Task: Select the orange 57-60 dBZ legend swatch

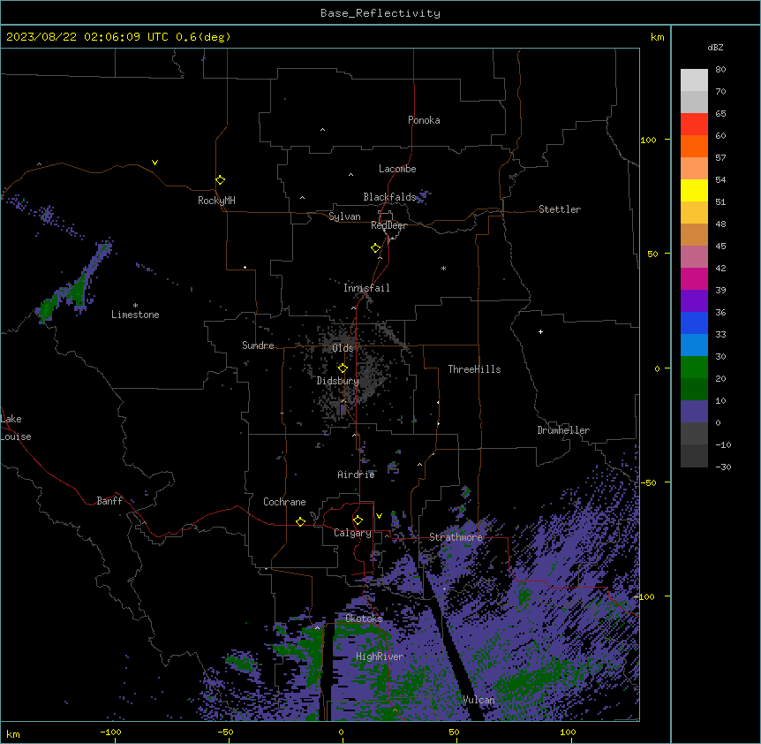Action: [x=694, y=146]
